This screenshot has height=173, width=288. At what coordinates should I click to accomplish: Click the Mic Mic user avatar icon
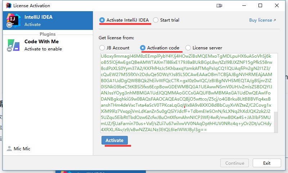pyautogui.click(x=9, y=148)
